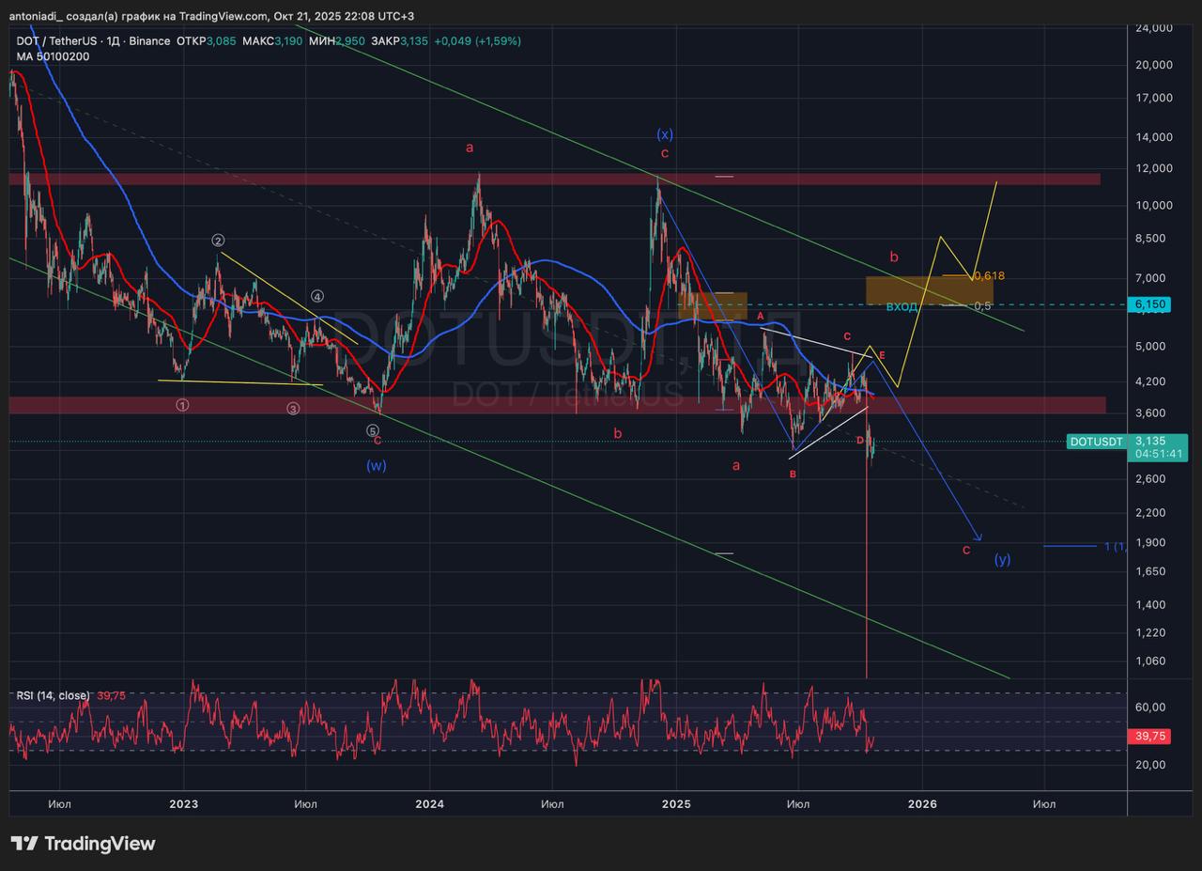The height and width of the screenshot is (871, 1202).
Task: Click the 0,618 Fibonacci level label
Action: [989, 275]
